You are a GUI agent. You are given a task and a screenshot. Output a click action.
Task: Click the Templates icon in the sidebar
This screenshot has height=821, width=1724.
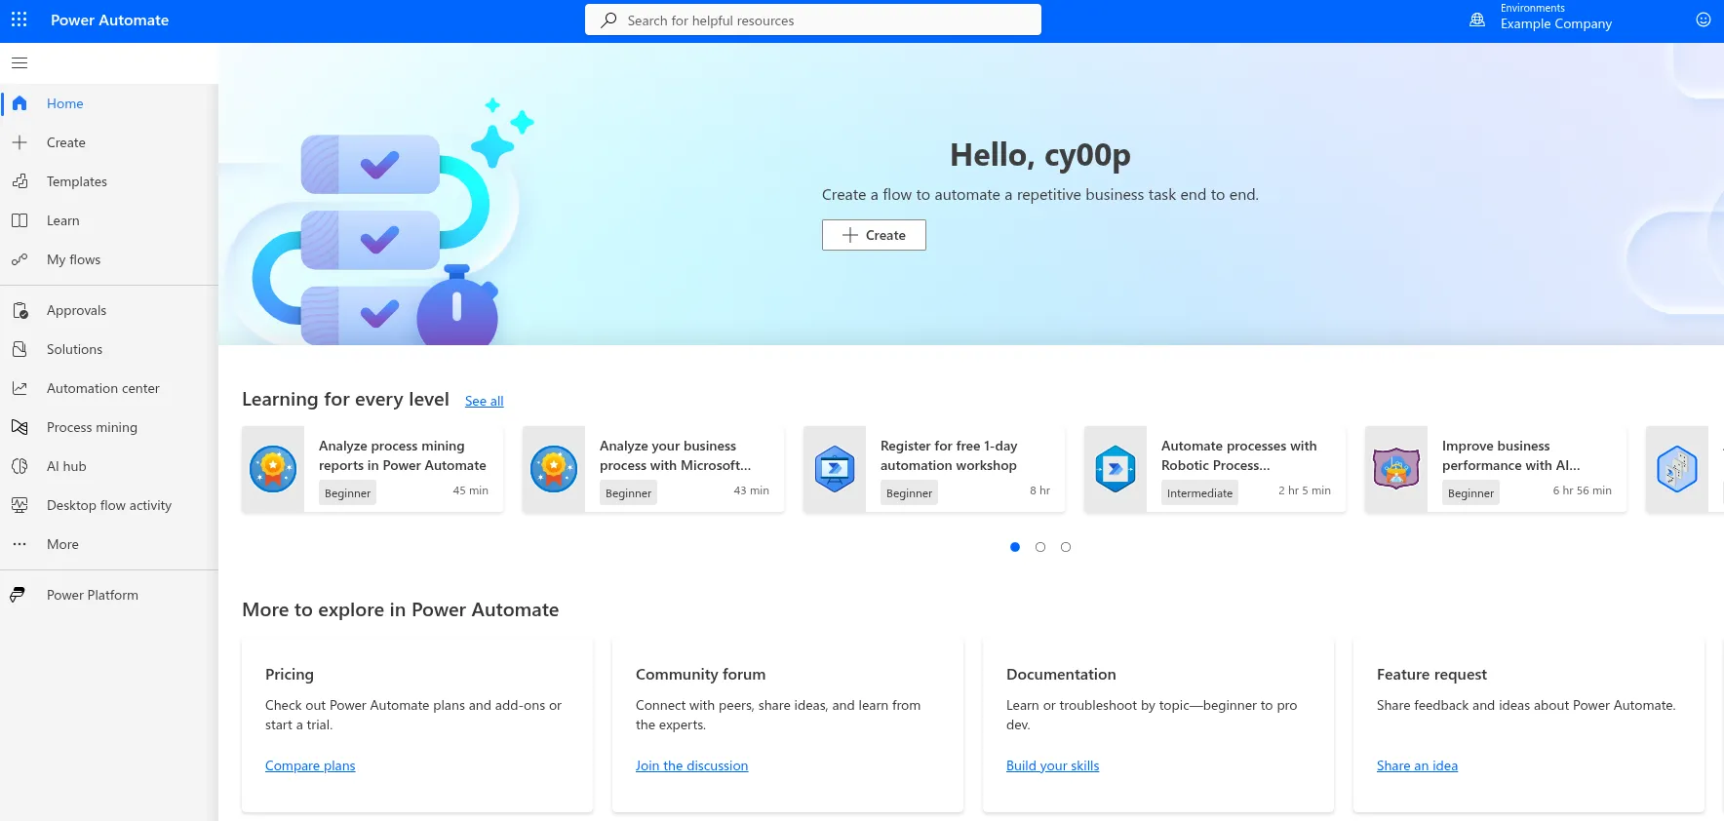20,181
